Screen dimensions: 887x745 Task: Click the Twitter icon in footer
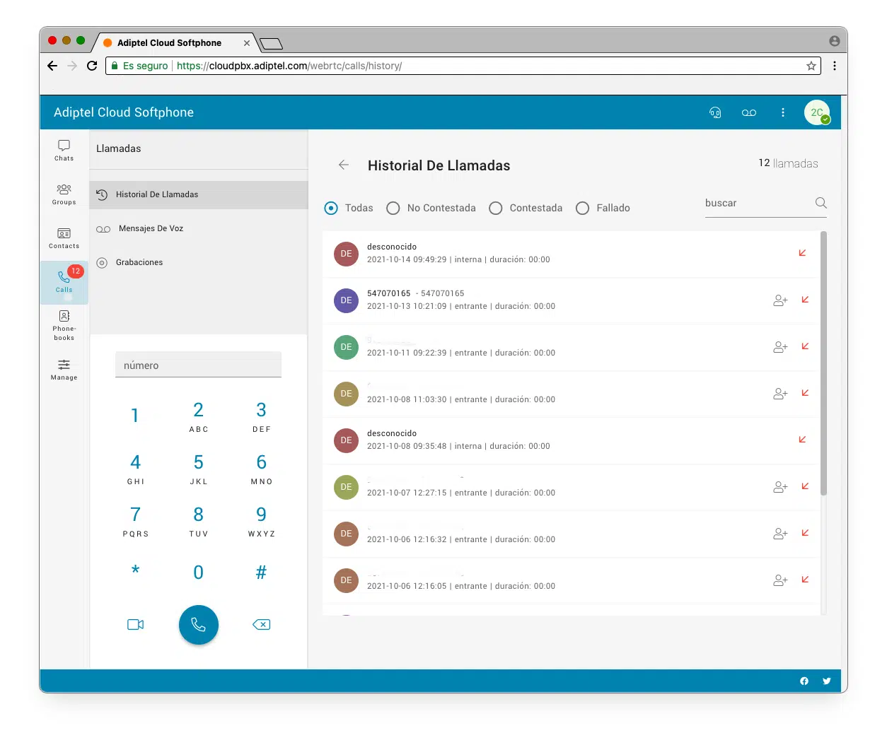826,681
